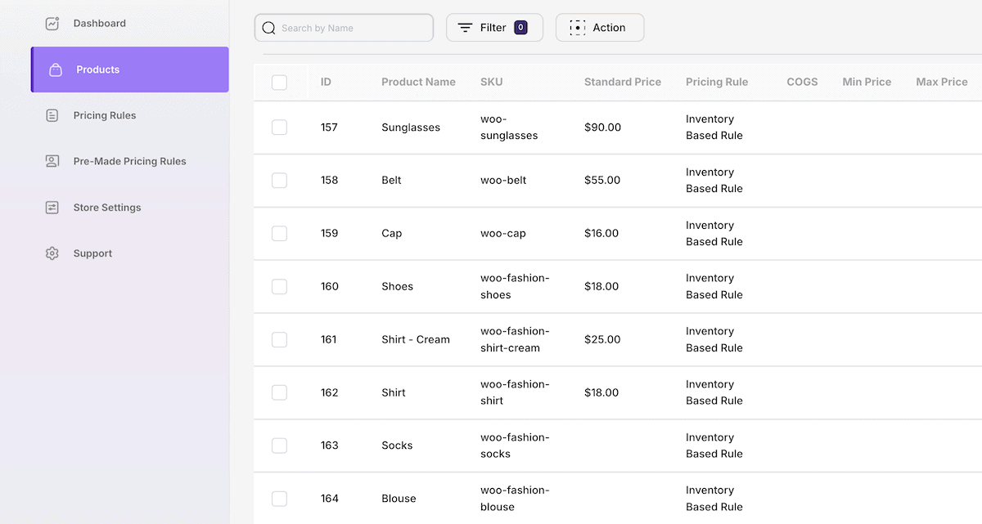Screen dimensions: 982x524
Task: Click the woo-belt SKU cell
Action: pyautogui.click(x=503, y=181)
